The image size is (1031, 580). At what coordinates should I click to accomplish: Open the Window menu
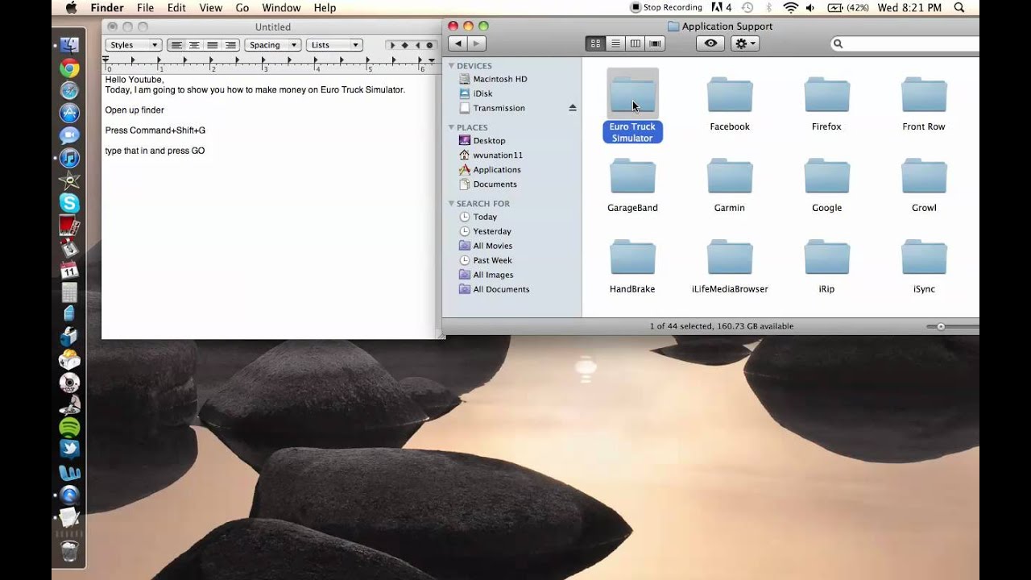281,7
